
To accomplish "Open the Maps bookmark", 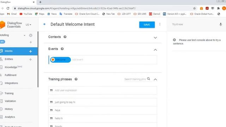I will pyautogui.click(x=40, y=14).
